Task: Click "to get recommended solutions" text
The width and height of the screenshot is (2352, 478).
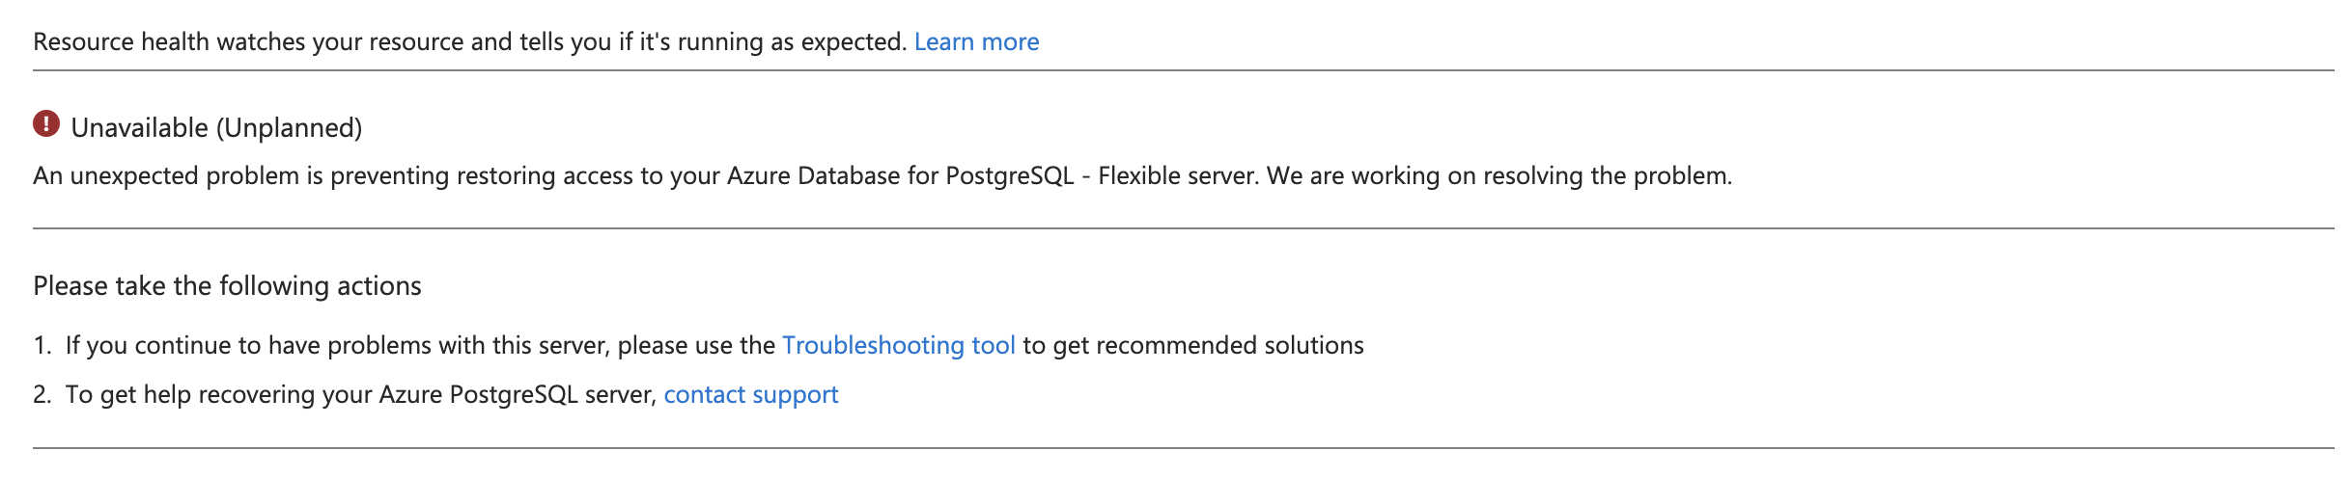Action: (x=1193, y=346)
